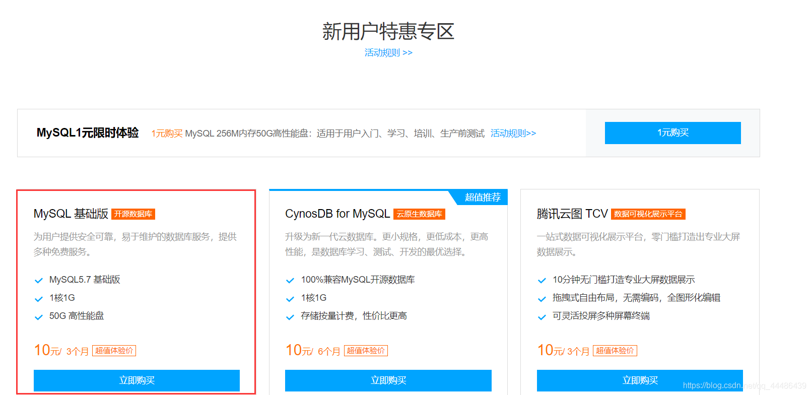Click 超值体验价 tag in CynosDB card
811x395 pixels.
[366, 351]
